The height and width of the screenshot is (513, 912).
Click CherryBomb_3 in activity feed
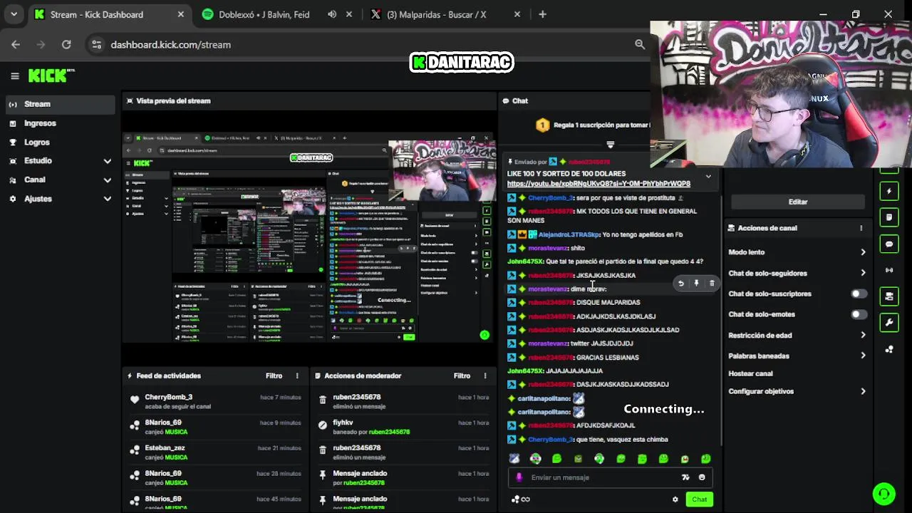pos(168,397)
